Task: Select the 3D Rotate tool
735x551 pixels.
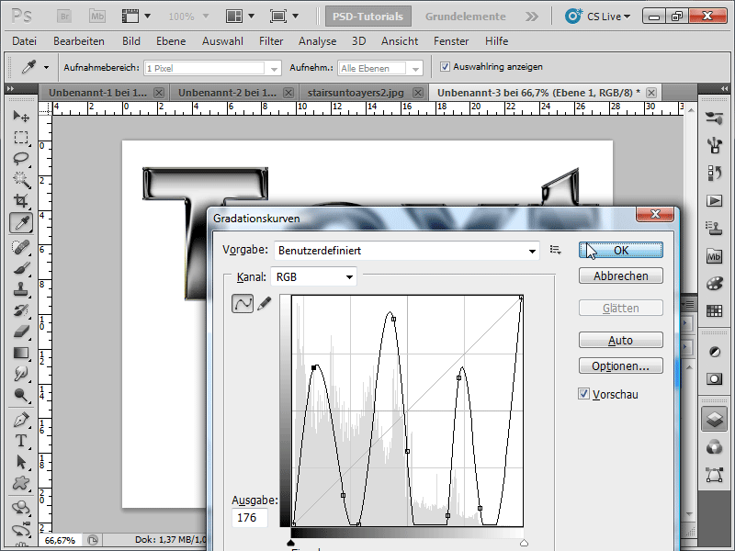Action: click(x=21, y=508)
